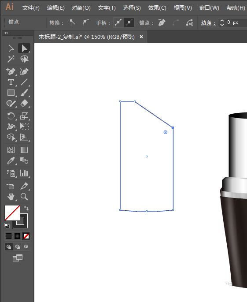Open the 视图(V) menu

(x=183, y=8)
